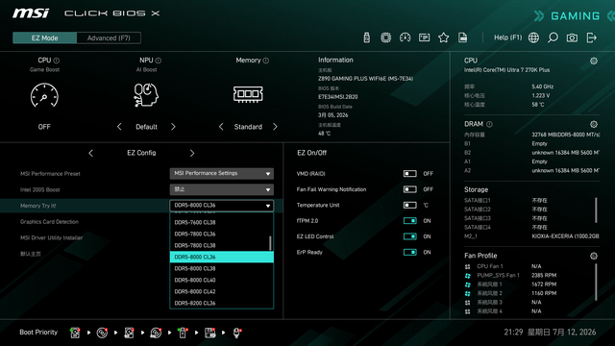The image size is (615, 346).
Task: Select DDR5-7800 CL38 option
Action: pyautogui.click(x=219, y=246)
